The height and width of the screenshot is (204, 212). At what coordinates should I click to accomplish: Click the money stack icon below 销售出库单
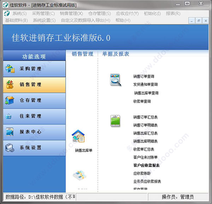[x=79, y=175]
